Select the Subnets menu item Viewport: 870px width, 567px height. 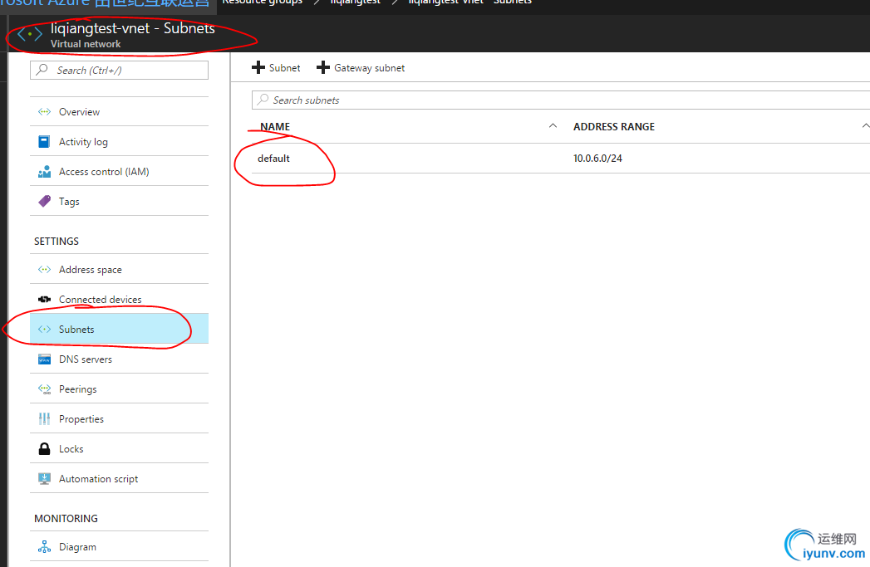point(120,330)
